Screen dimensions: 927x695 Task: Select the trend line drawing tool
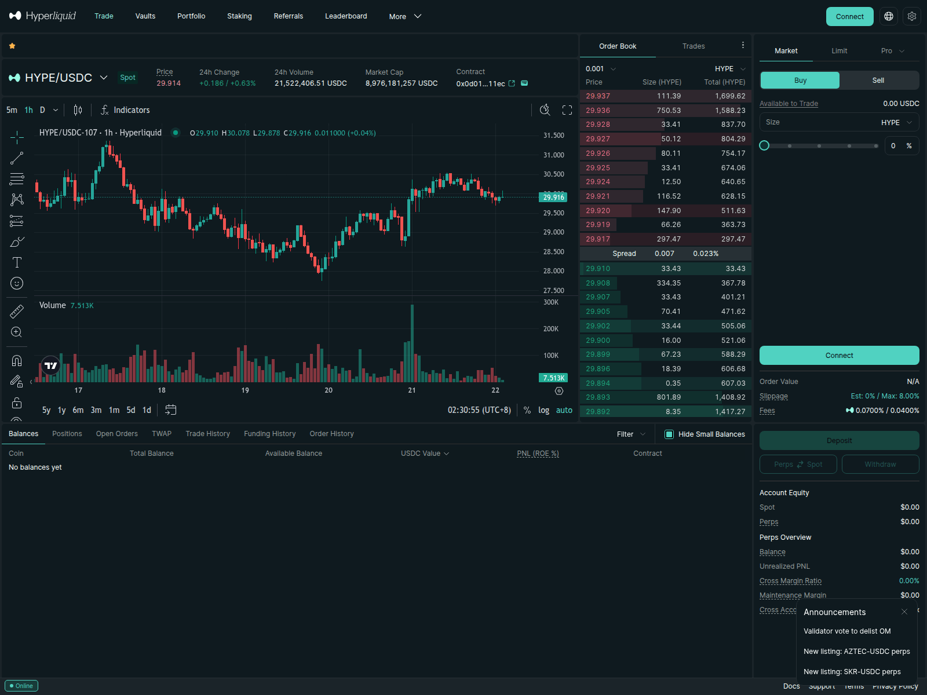17,158
